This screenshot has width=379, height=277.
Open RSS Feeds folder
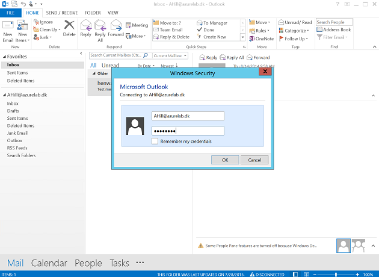tap(17, 148)
